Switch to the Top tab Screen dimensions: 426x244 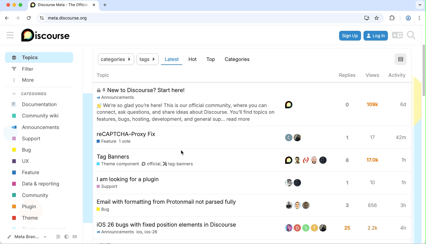pos(210,59)
